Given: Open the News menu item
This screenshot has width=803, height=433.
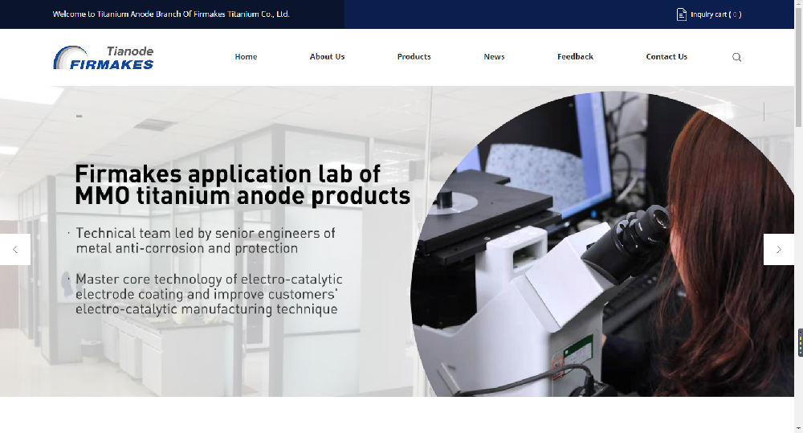Looking at the screenshot, I should point(494,57).
